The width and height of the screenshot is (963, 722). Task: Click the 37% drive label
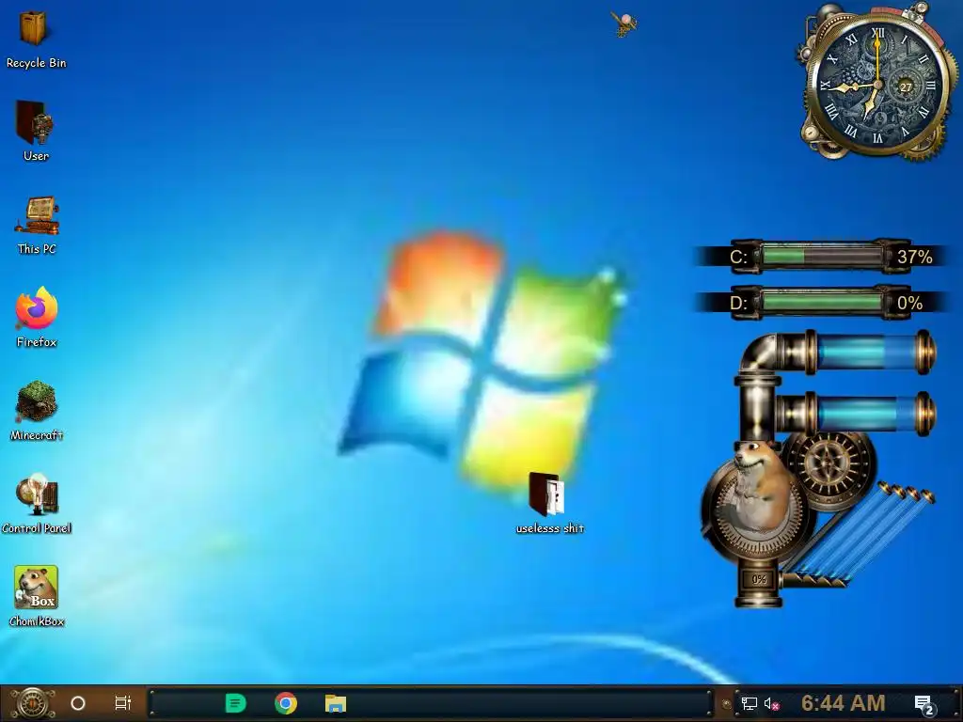[914, 257]
